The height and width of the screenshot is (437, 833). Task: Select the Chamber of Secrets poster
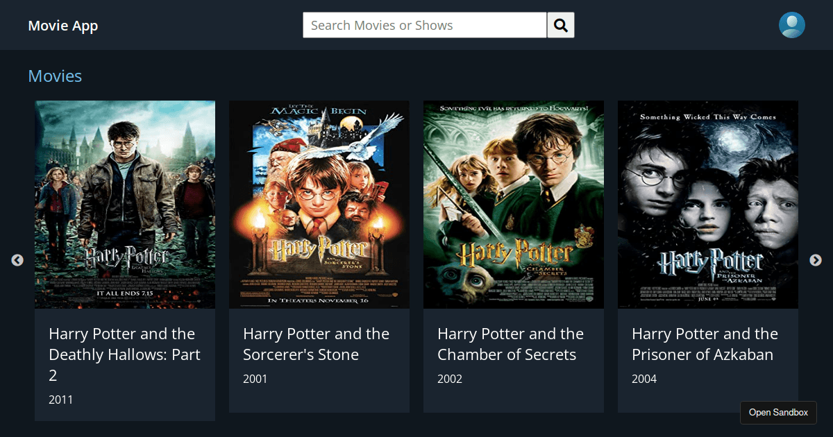pyautogui.click(x=514, y=205)
